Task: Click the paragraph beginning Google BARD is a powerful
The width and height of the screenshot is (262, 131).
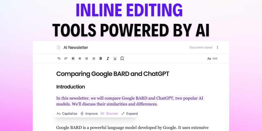Action: [132, 128]
